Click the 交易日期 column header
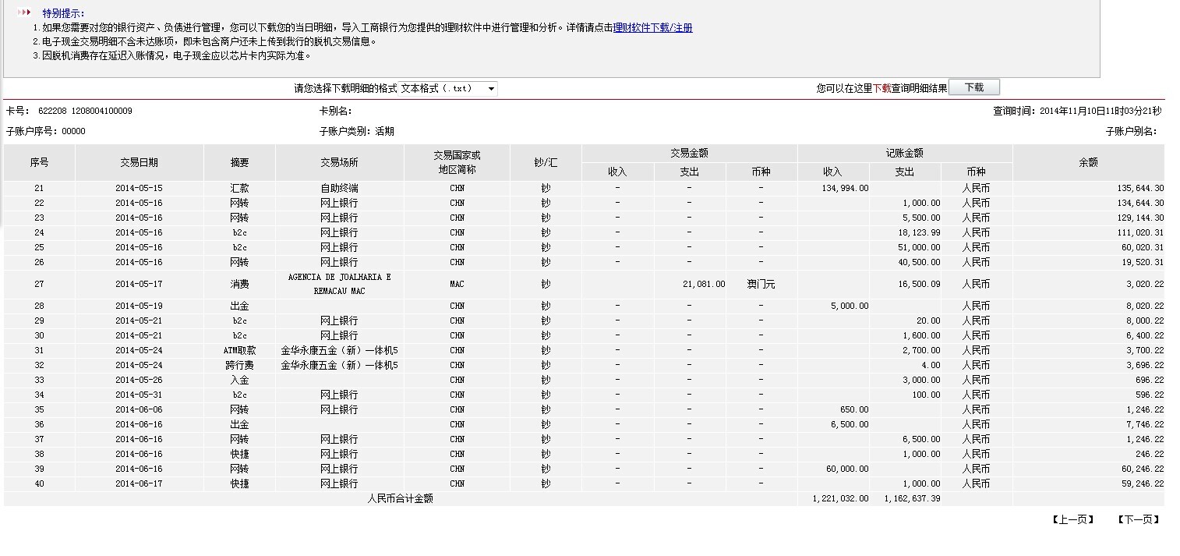 [139, 162]
